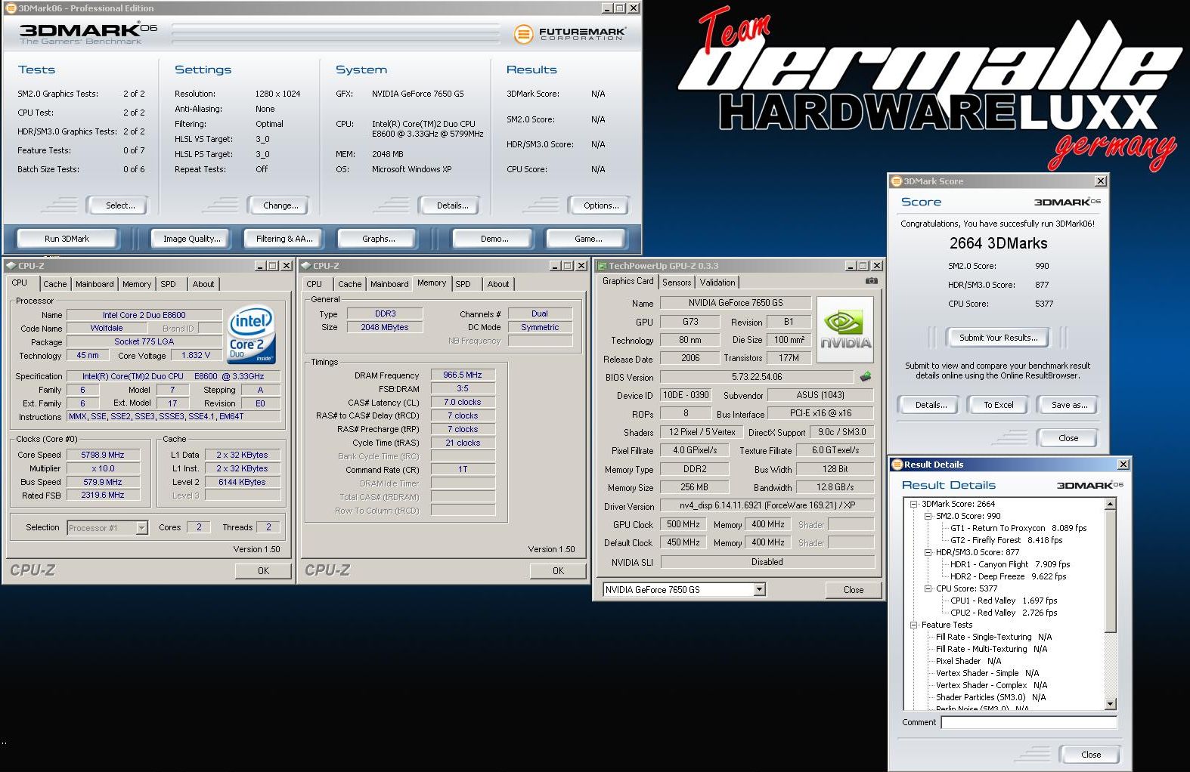Select Fill Rate - Single-Texturing row

click(993, 637)
